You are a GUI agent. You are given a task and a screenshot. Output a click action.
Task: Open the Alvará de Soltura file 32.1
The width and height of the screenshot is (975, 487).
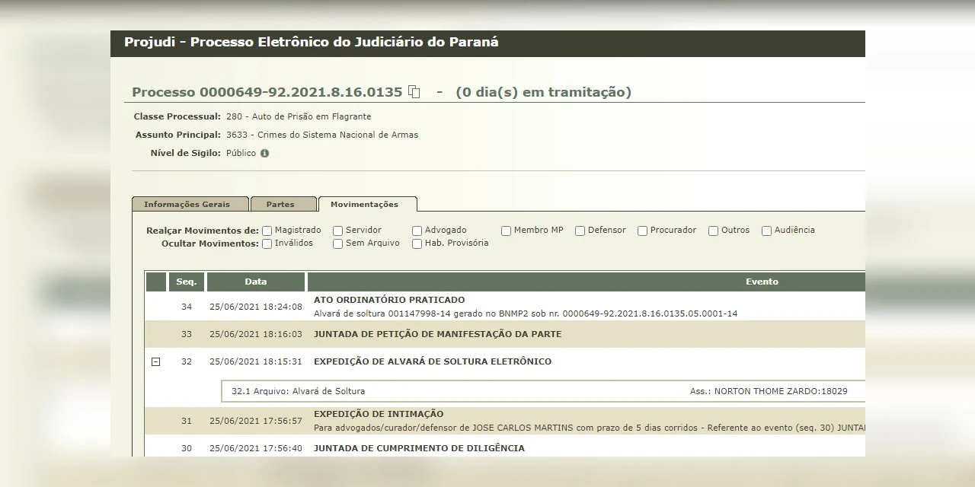tap(298, 391)
